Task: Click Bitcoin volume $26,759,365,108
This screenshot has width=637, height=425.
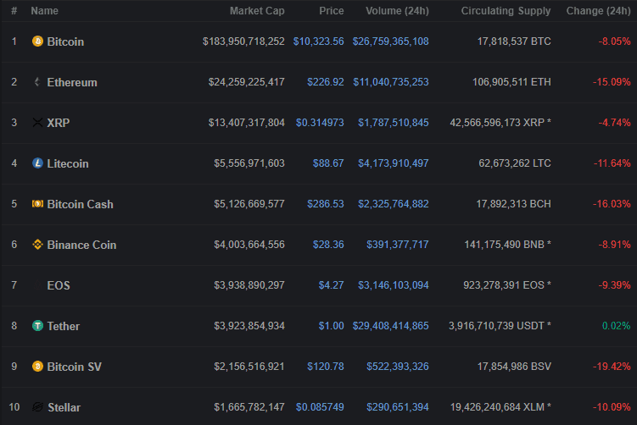Action: 390,41
